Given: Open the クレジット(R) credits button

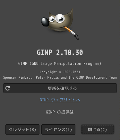Looking at the screenshot, I should click(22, 129).
